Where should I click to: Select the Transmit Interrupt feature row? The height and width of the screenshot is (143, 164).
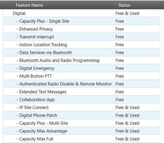pos(81,37)
